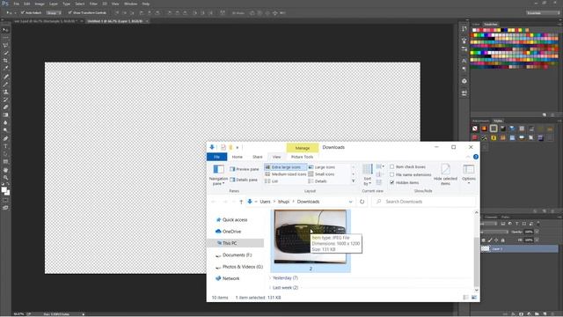The image size is (563, 317).
Task: Open the layer Opacity dropdown
Action: click(537, 232)
